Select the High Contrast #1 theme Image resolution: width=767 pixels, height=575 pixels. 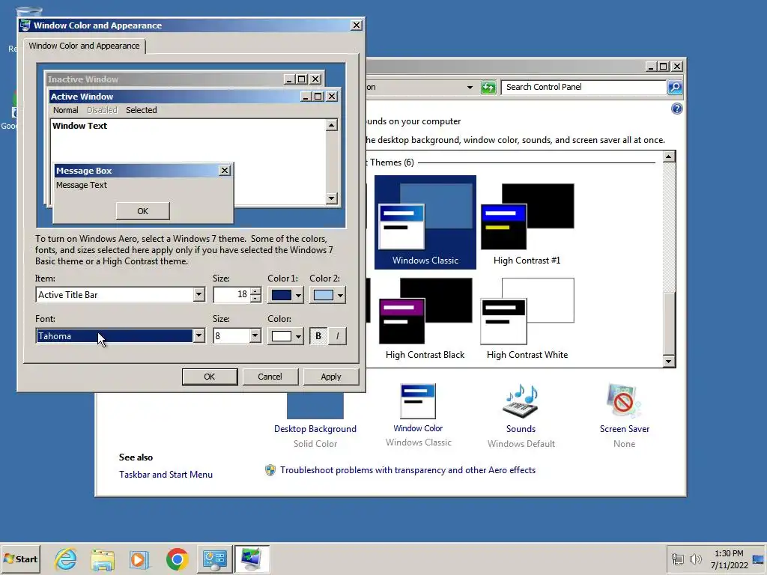[527, 222]
